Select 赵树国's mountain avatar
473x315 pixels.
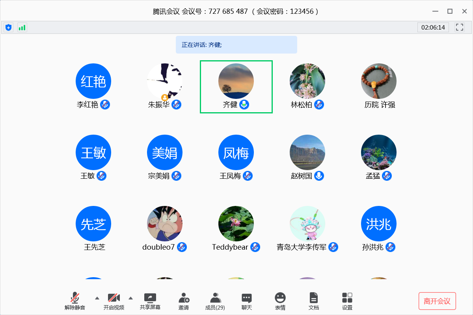tap(307, 152)
